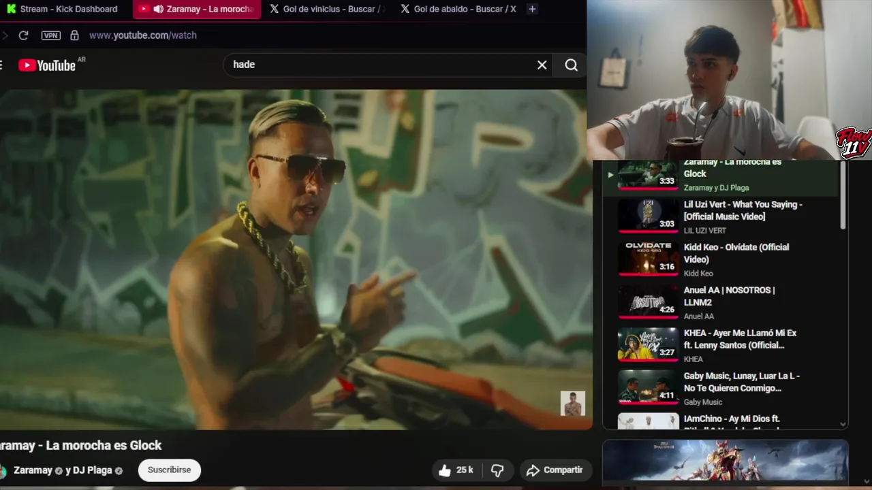Play KHEA Ayer Me Llamó Mi Ex thumbnail
This screenshot has width=872, height=490.
(x=648, y=344)
